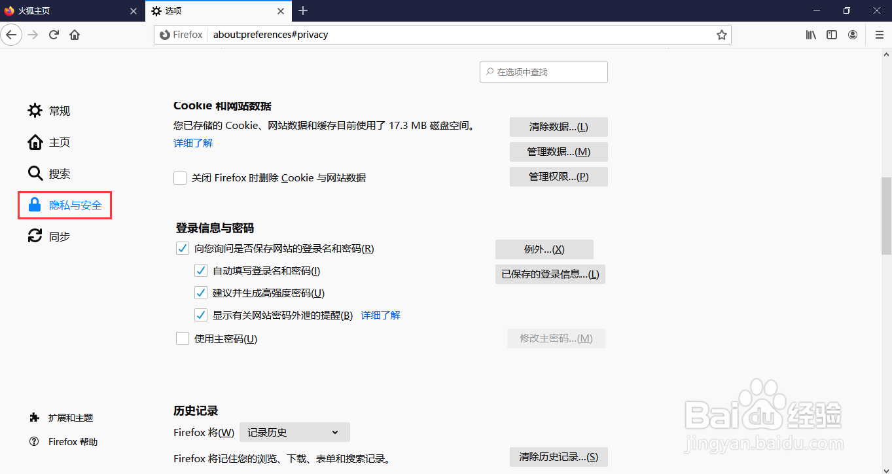Select the 常规 gear icon in sidebar
892x474 pixels.
click(x=35, y=111)
